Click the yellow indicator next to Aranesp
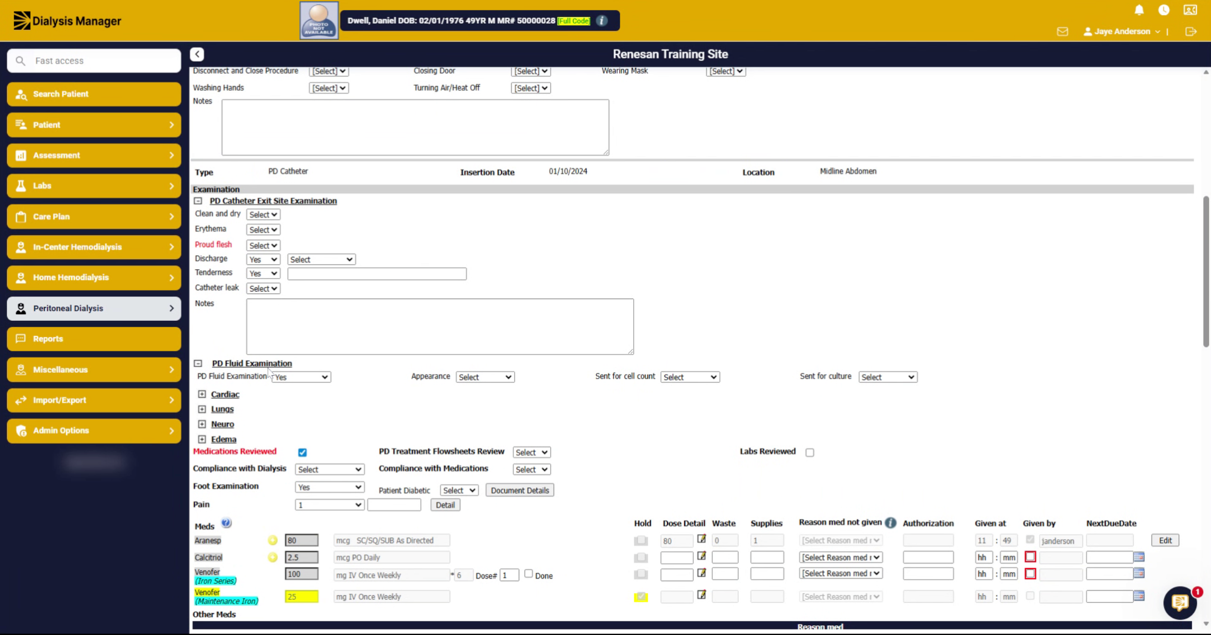Screen dimensions: 1211x635 coord(272,540)
